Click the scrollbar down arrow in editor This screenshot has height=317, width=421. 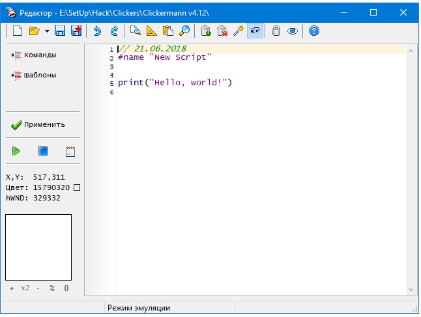click(411, 290)
